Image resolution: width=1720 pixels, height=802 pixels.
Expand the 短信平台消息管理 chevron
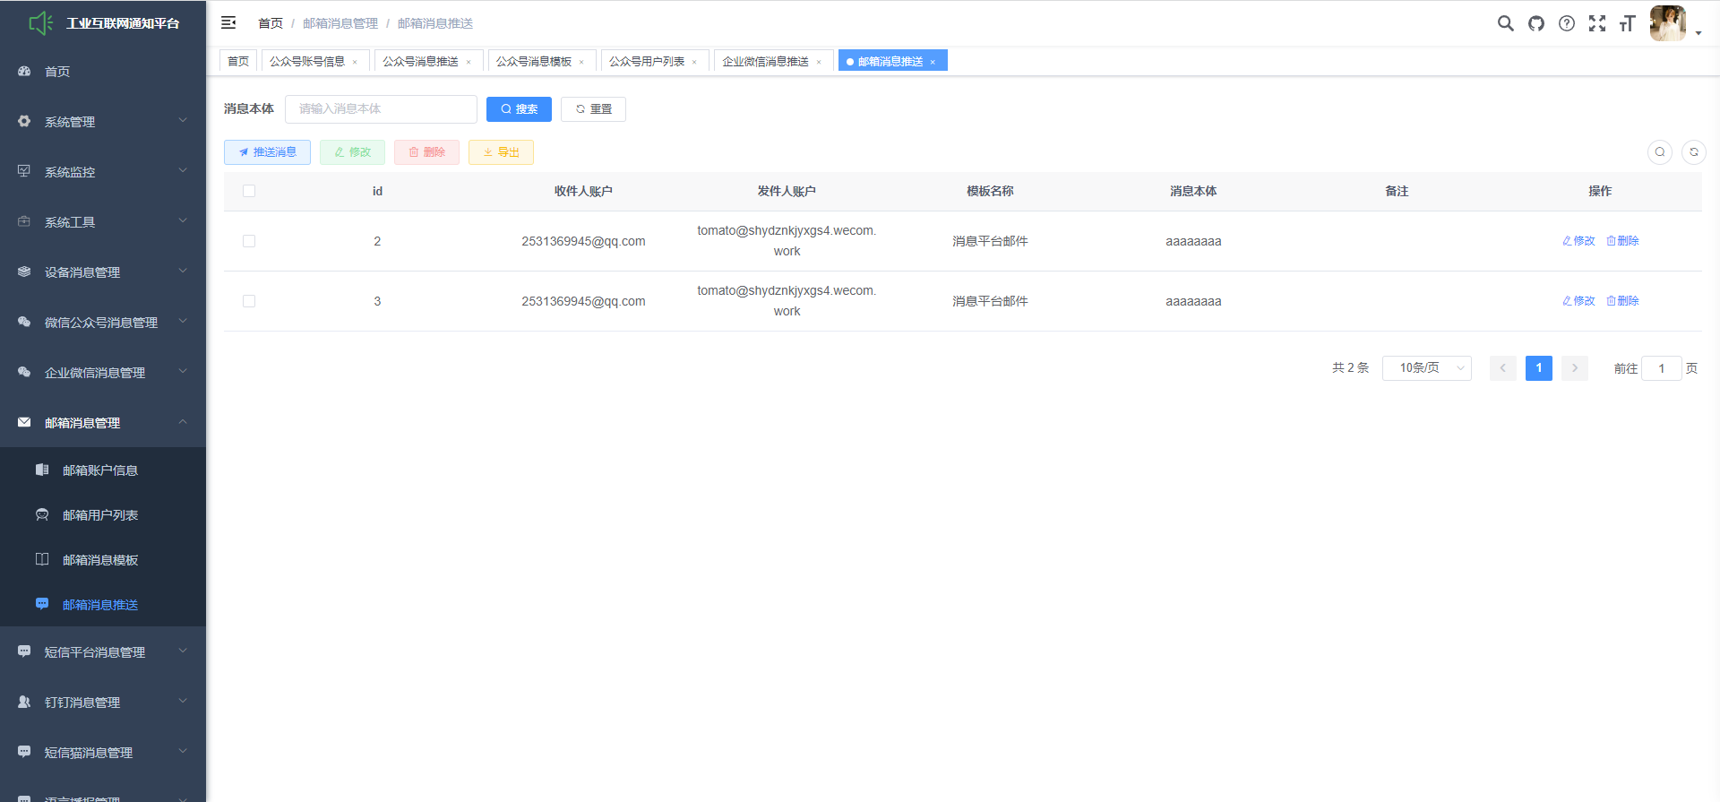coord(183,651)
